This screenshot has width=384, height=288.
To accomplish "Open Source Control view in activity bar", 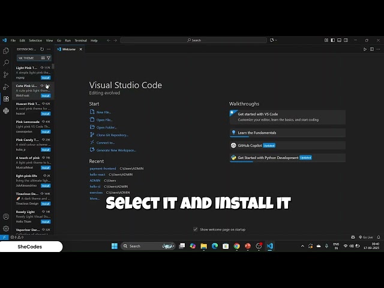I will [x=6, y=74].
